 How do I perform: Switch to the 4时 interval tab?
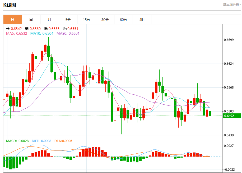click(142, 20)
